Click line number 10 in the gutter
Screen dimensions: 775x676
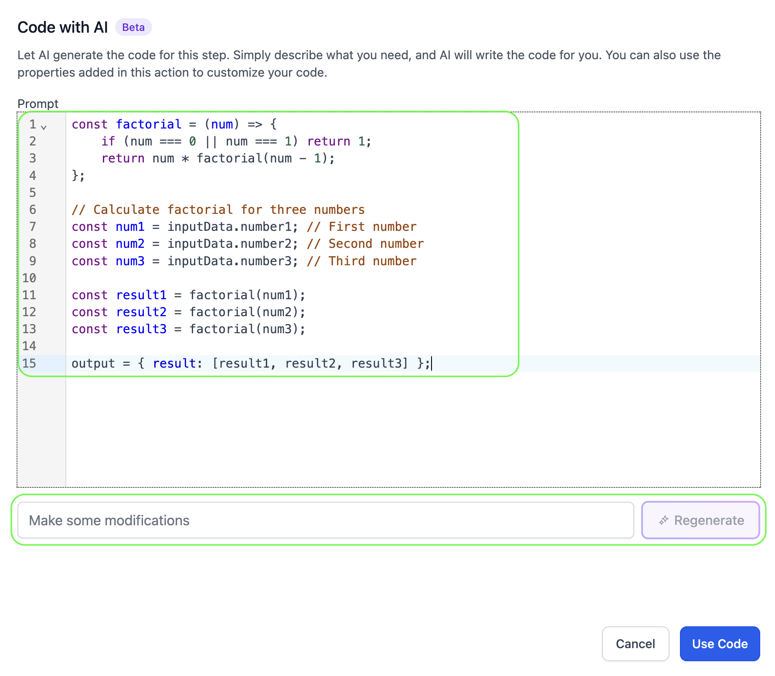pyautogui.click(x=29, y=278)
